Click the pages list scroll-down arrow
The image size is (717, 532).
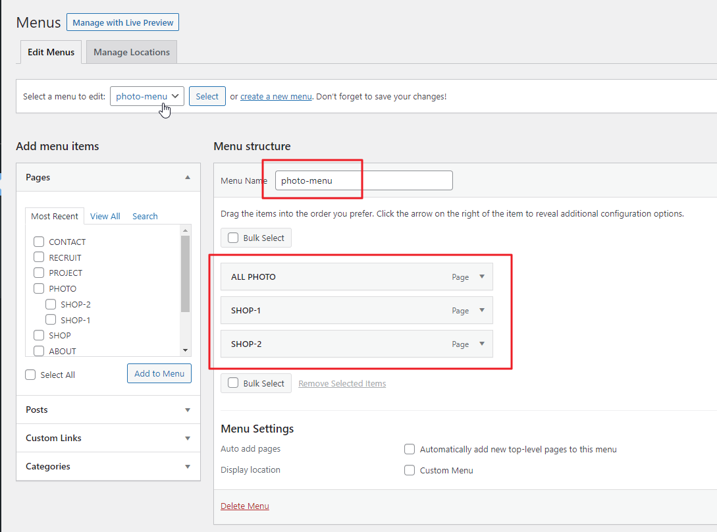185,350
